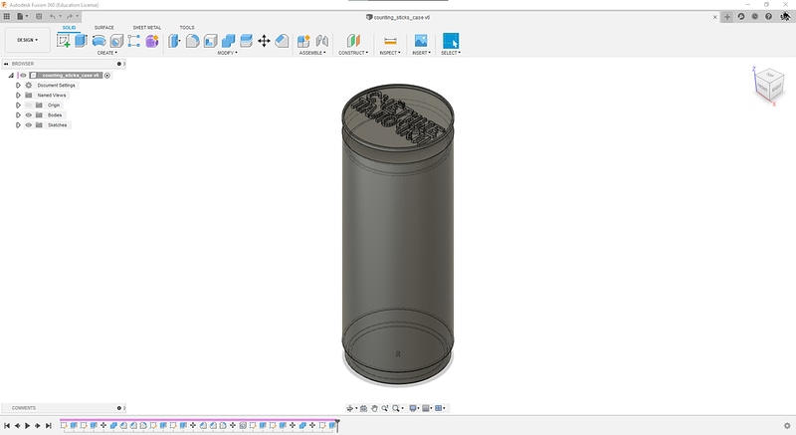Click the Joint tool icon
Viewport: 796px width, 435px height.
tap(321, 41)
